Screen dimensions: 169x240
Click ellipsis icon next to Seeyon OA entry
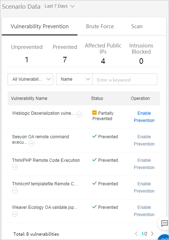pyautogui.click(x=31, y=143)
